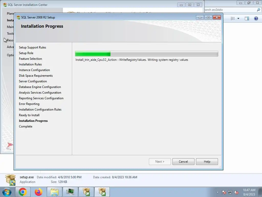The width and height of the screenshot is (262, 197).
Task: Select Database Engine Configuration step
Action: point(40,87)
